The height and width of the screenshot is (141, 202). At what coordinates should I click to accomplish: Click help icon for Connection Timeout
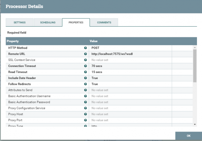pyautogui.click(x=86, y=66)
